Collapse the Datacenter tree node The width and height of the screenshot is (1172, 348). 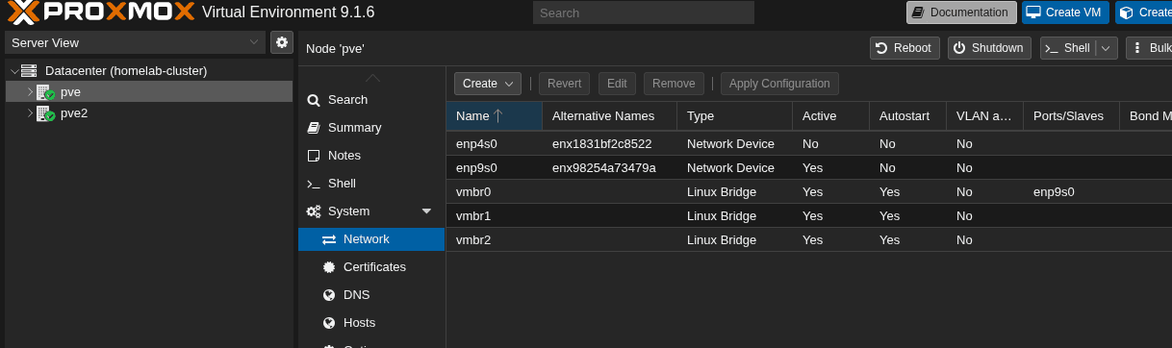point(13,71)
